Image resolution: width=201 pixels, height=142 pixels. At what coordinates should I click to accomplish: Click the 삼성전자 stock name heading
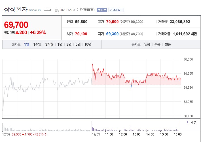(16, 10)
